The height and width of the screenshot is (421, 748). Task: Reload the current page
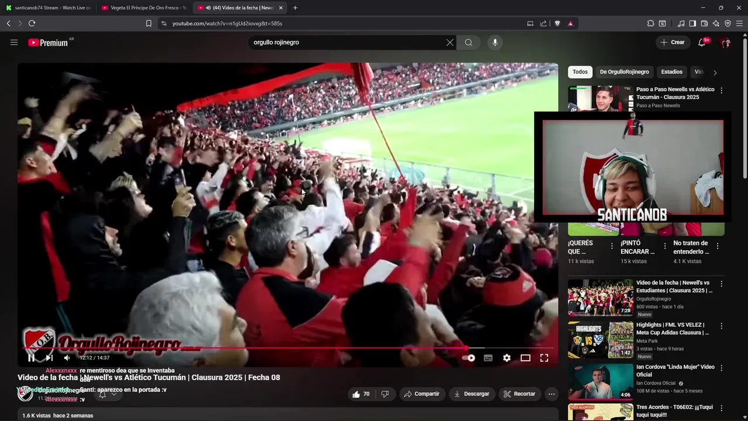(32, 23)
